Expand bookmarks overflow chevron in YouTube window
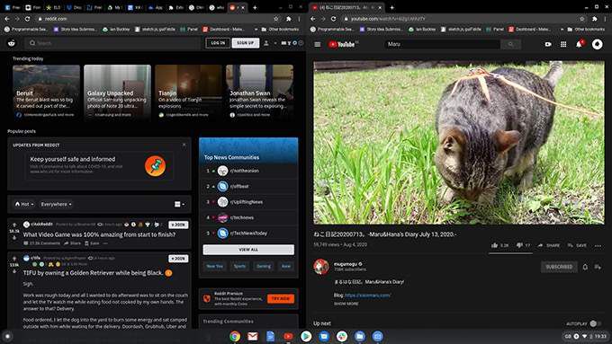Image resolution: width=612 pixels, height=344 pixels. pyautogui.click(x=562, y=30)
